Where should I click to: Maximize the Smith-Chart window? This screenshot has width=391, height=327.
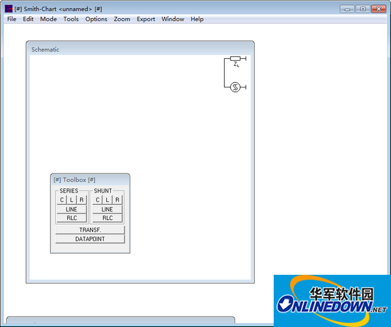(363, 9)
